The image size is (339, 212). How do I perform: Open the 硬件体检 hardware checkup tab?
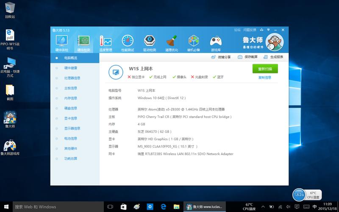(61, 44)
